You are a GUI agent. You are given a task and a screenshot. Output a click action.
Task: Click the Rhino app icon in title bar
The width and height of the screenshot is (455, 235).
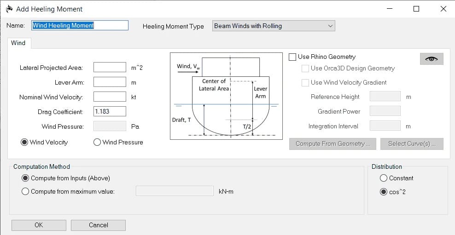(8, 9)
